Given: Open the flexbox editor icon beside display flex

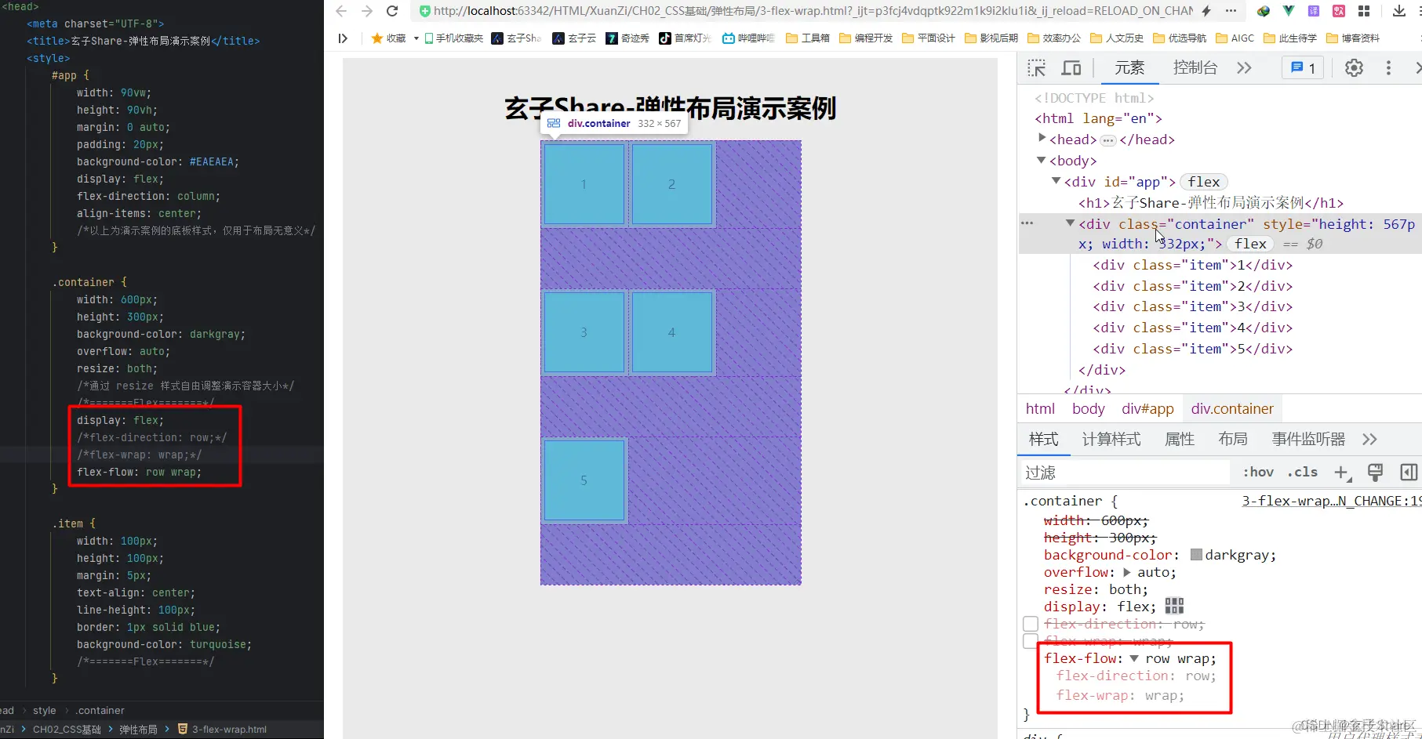Looking at the screenshot, I should pyautogui.click(x=1174, y=606).
